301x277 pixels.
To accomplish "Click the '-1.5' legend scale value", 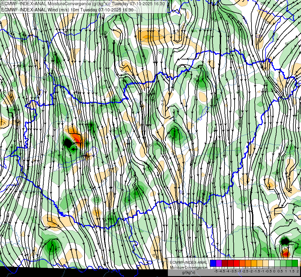I will (x=257, y=271).
